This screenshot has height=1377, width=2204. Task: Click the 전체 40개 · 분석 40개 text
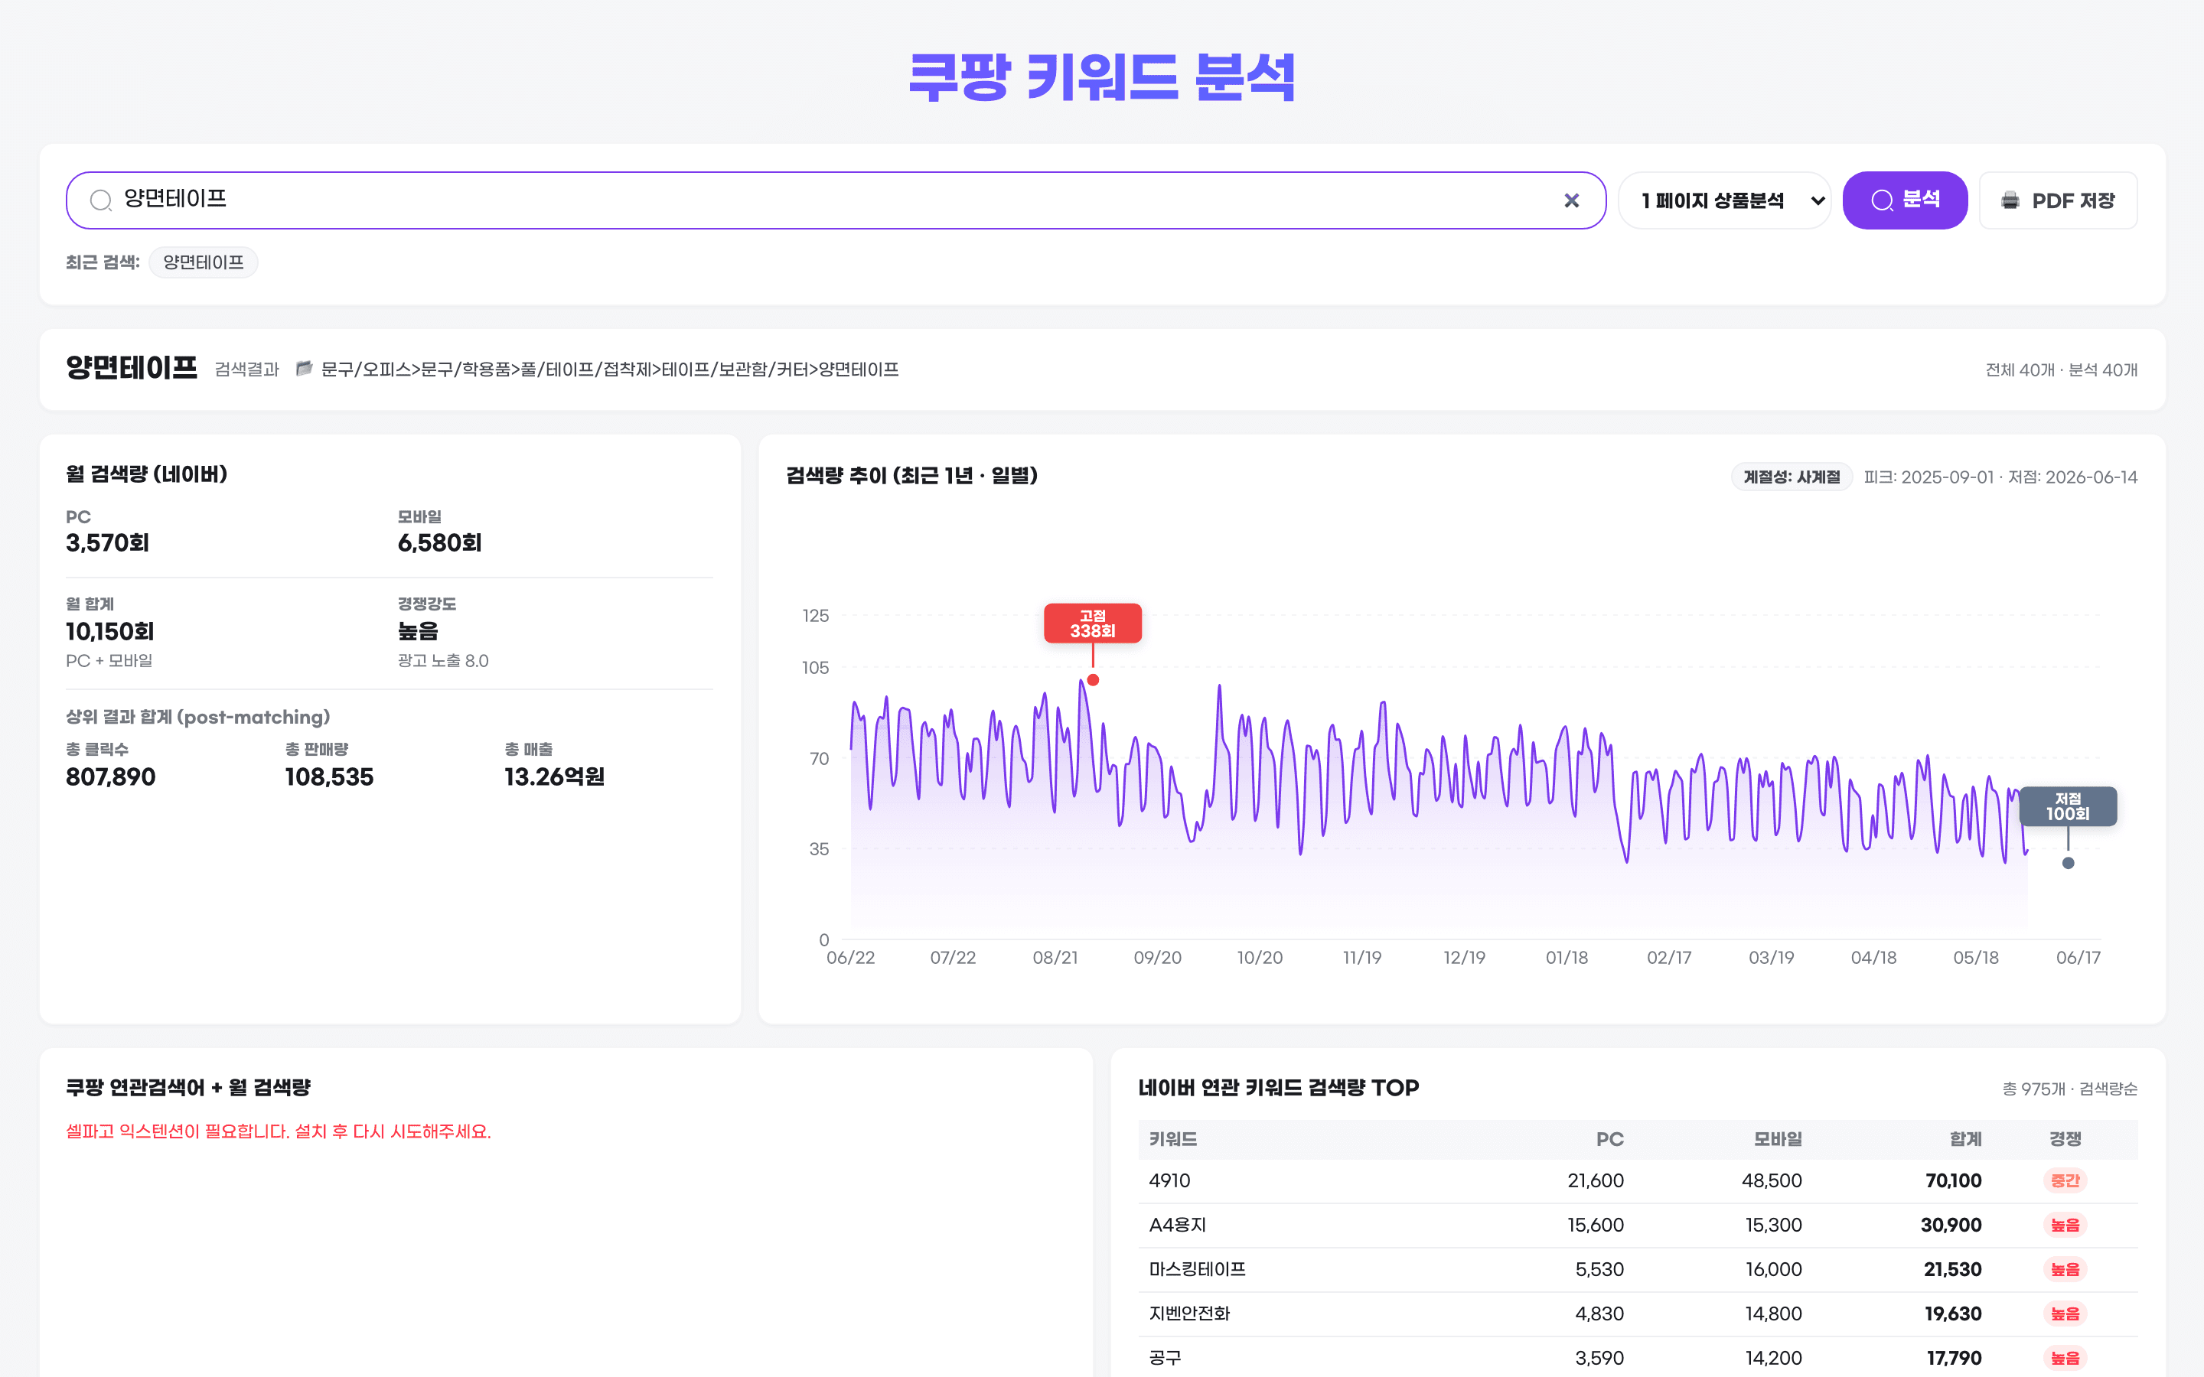(x=2061, y=369)
